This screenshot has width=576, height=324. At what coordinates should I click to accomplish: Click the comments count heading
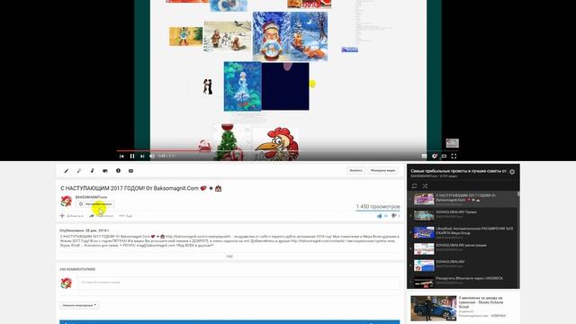(x=77, y=269)
